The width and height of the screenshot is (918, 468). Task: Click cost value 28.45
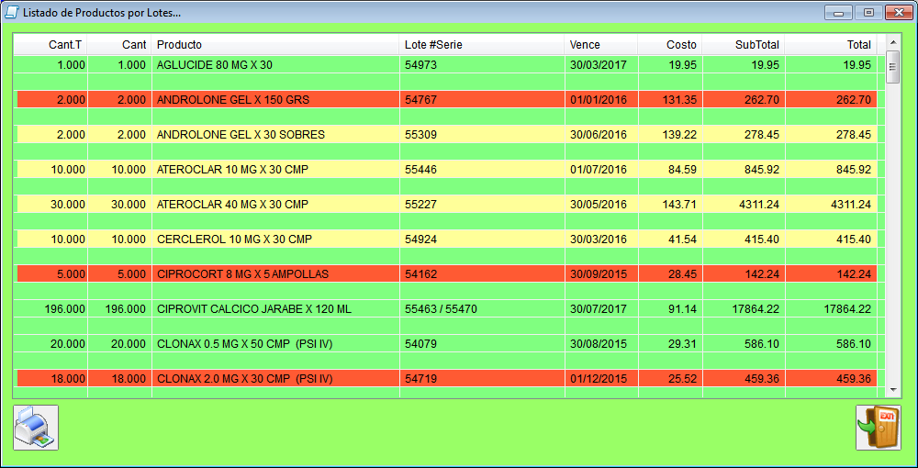(x=683, y=273)
